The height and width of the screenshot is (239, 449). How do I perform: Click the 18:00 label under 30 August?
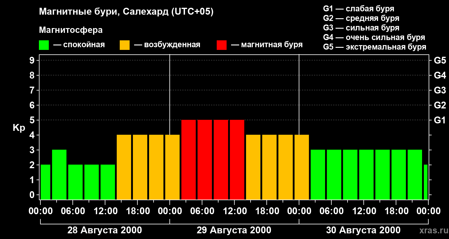coord(396,211)
